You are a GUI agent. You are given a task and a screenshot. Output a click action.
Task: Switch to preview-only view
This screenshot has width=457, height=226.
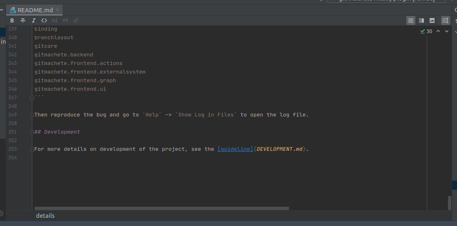pyautogui.click(x=432, y=20)
